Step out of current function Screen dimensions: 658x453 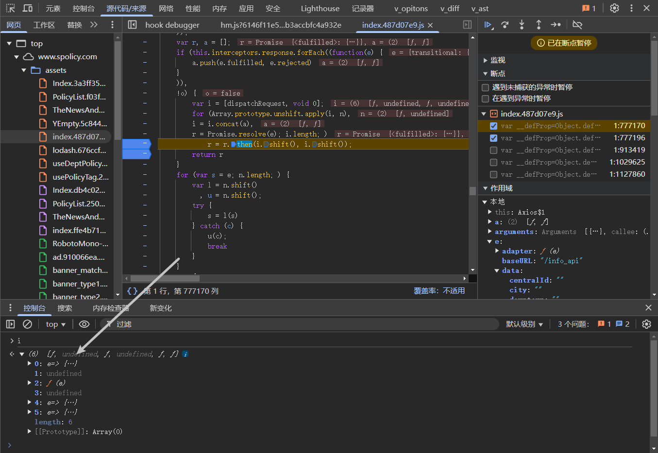pos(539,25)
